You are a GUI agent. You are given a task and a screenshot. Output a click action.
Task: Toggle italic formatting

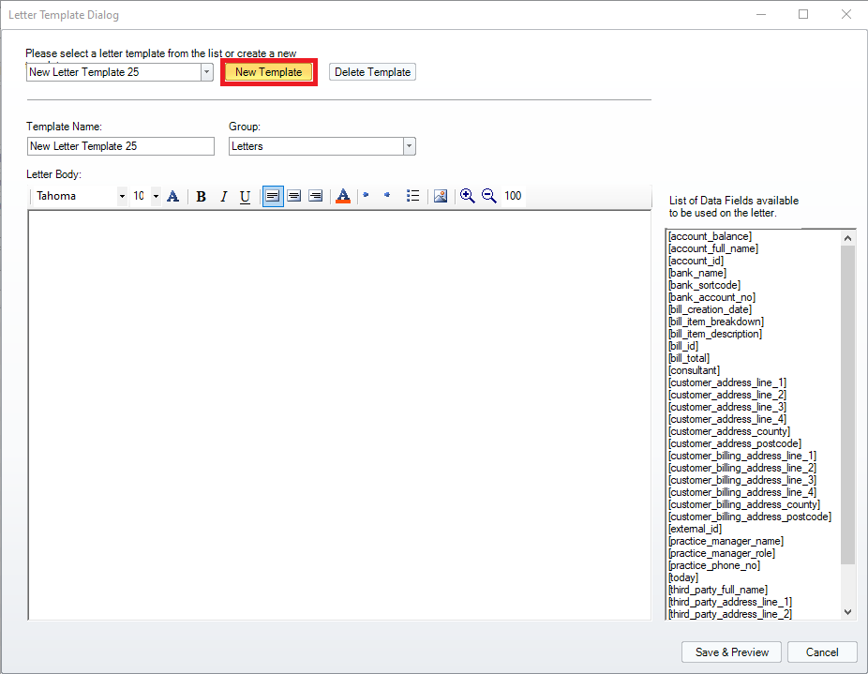223,197
